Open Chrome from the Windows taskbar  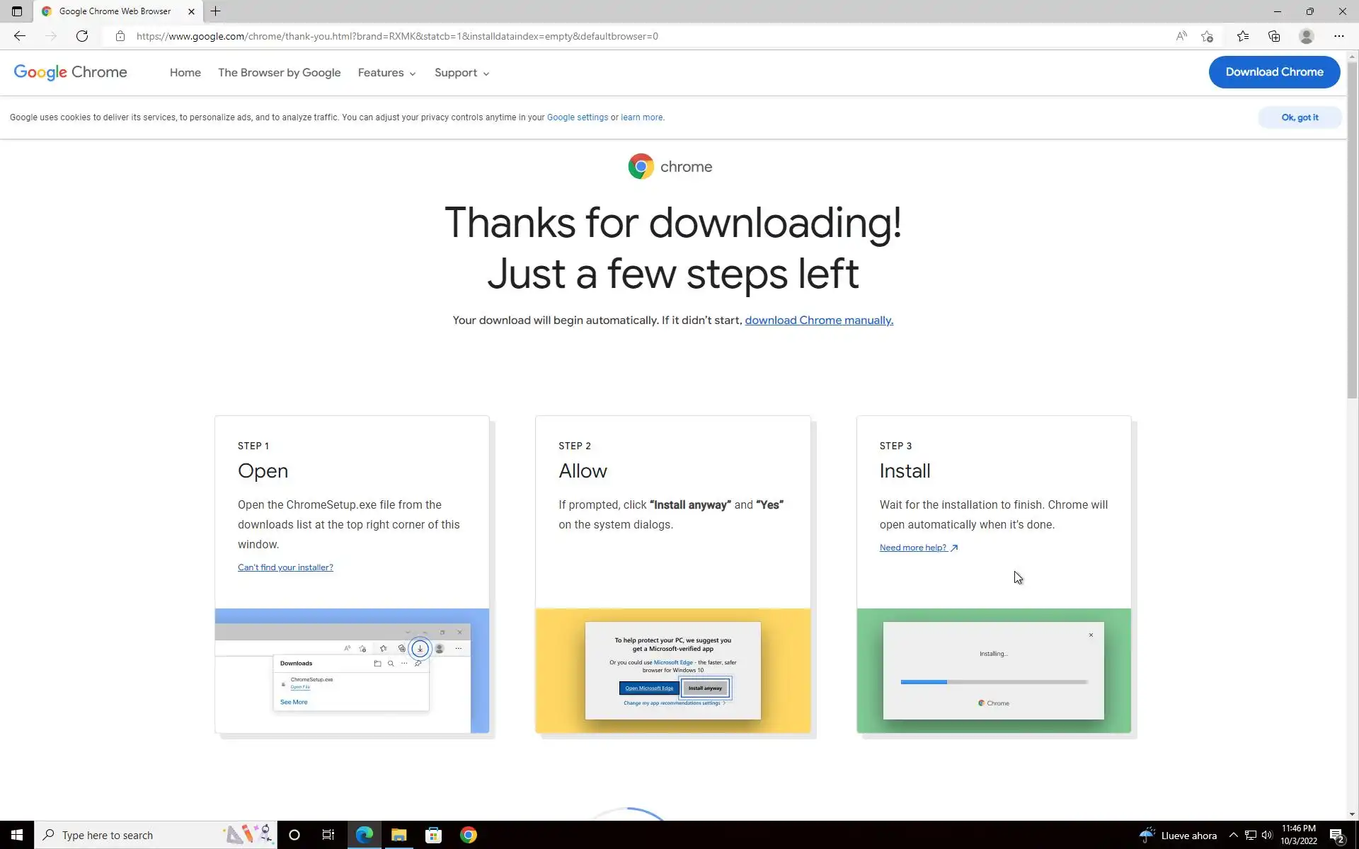click(469, 835)
